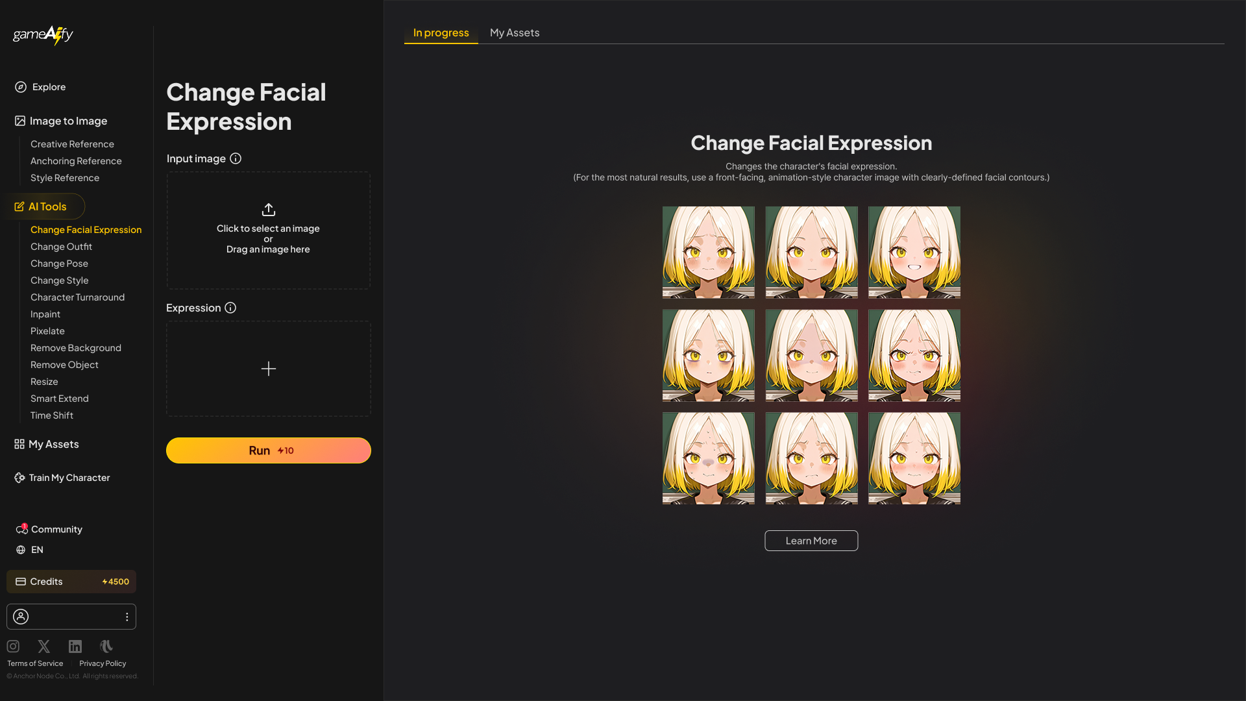Click the Credits 4500 button
This screenshot has width=1246, height=701.
point(71,582)
